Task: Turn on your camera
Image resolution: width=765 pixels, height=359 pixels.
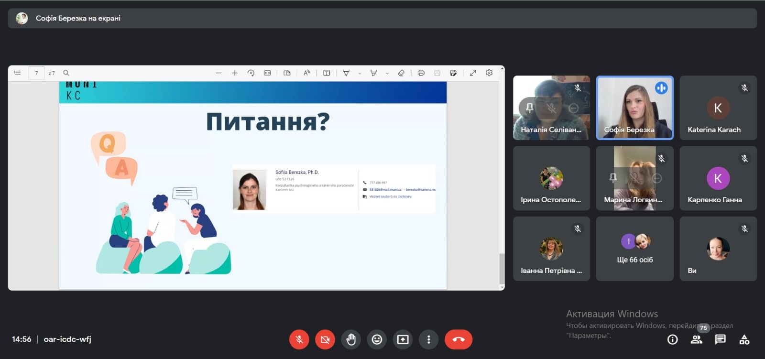Action: (325, 339)
